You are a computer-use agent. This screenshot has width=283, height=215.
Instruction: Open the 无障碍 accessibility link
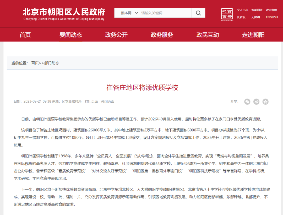pyautogui.click(x=255, y=17)
